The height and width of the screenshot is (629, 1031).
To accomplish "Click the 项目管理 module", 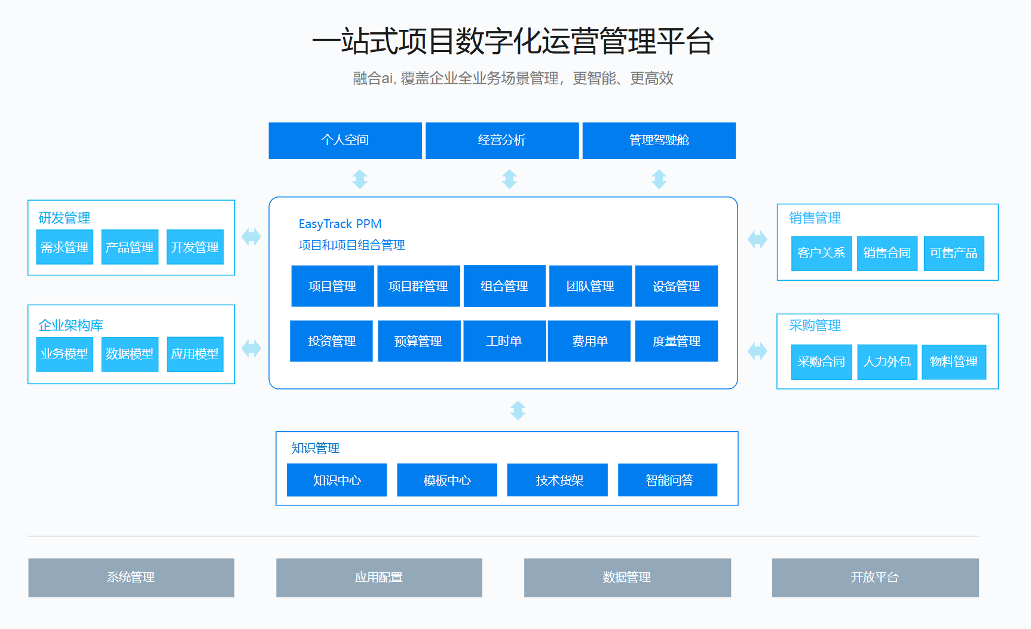I will pos(332,286).
